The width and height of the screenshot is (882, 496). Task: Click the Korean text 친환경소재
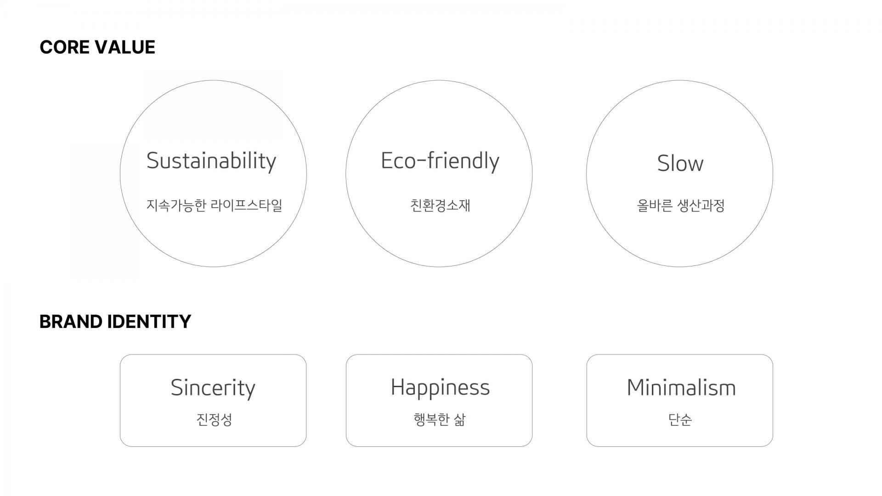click(440, 205)
